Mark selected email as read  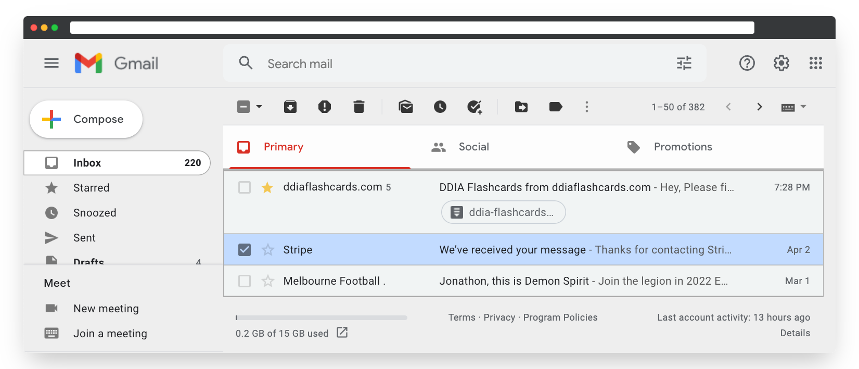(406, 107)
